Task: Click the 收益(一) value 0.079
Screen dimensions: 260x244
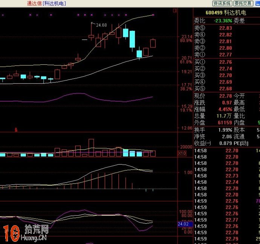Action: click(225, 143)
